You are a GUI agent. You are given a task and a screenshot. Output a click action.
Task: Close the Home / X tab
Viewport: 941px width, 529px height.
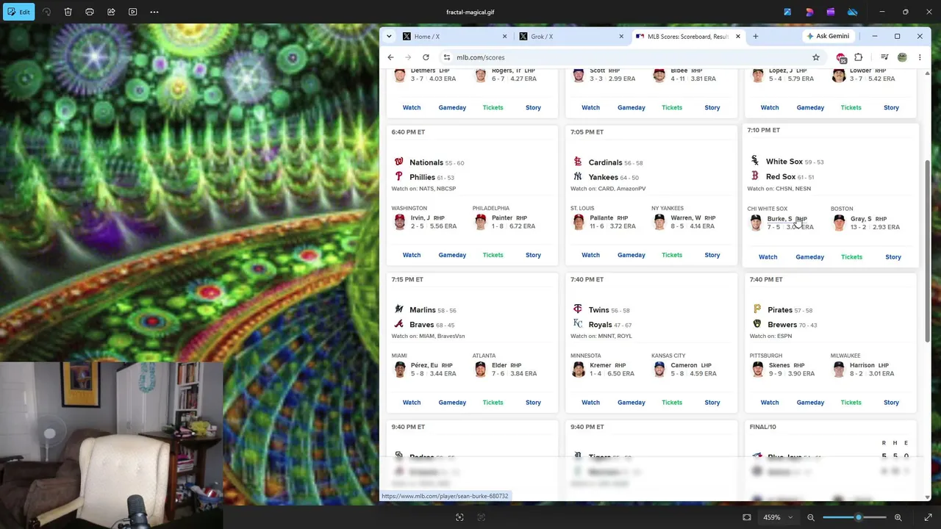[504, 36]
